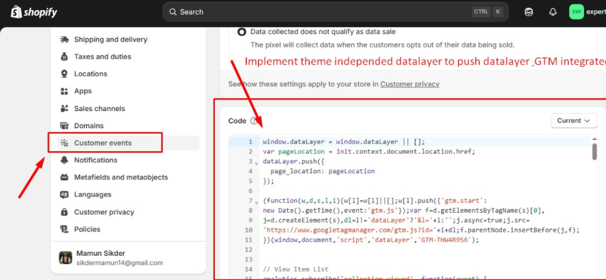606x280 pixels.
Task: Go to Locations settings
Action: point(91,74)
